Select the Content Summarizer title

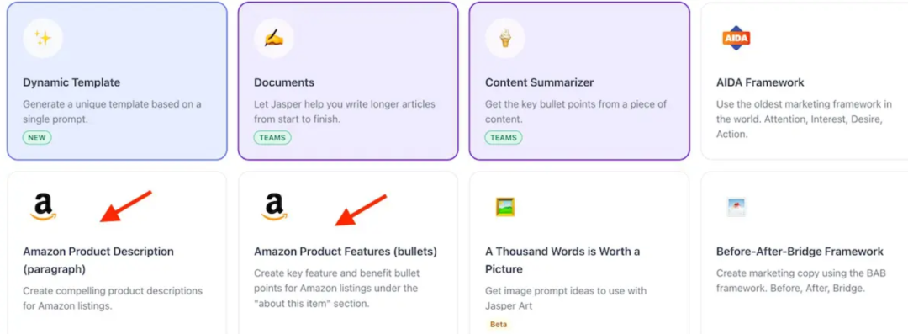pos(540,82)
